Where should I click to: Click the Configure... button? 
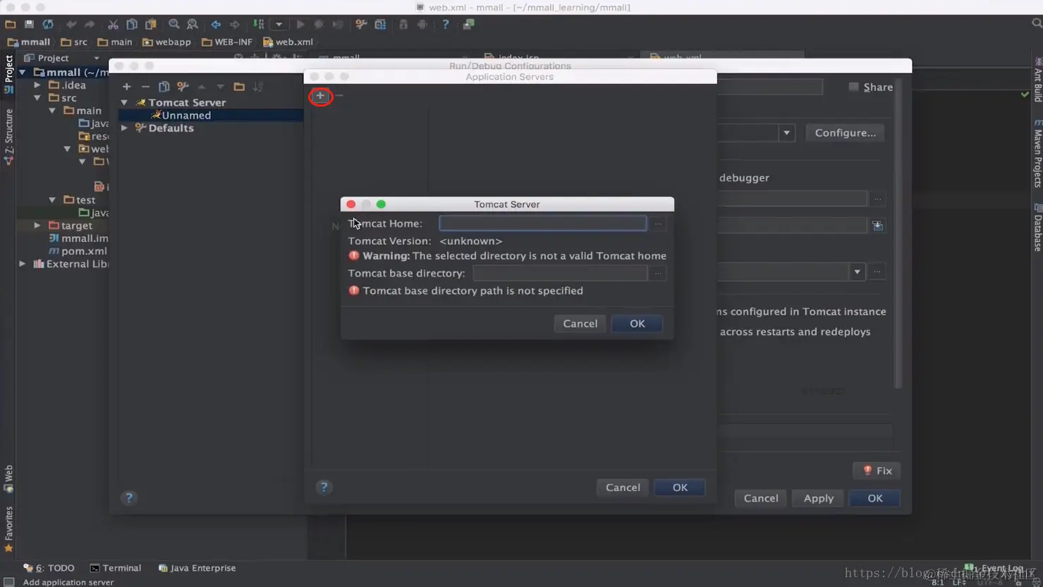coord(845,133)
